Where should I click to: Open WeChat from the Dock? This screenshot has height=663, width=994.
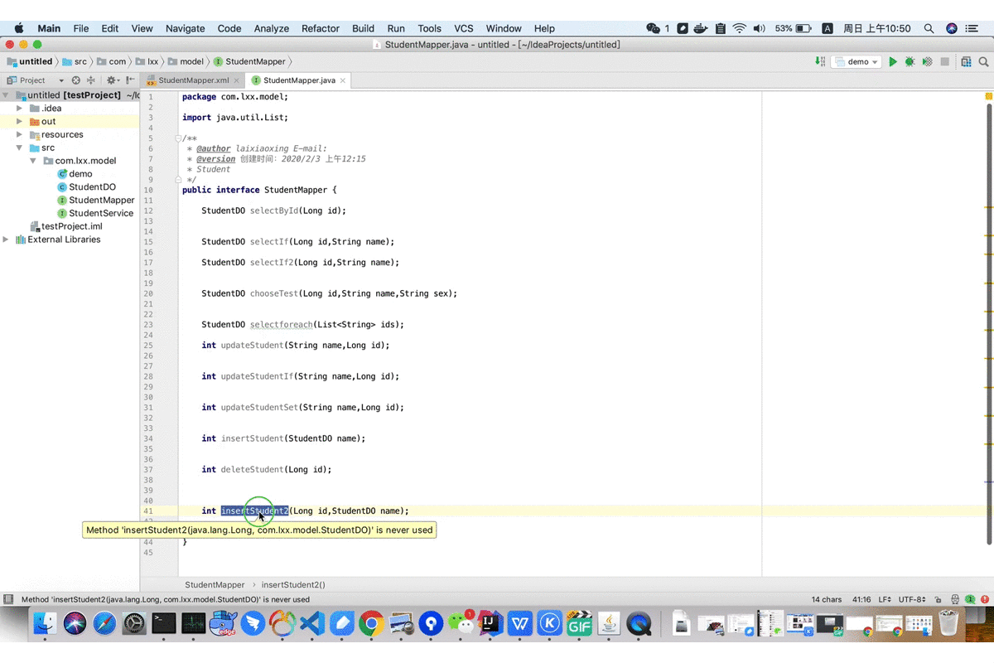[461, 623]
